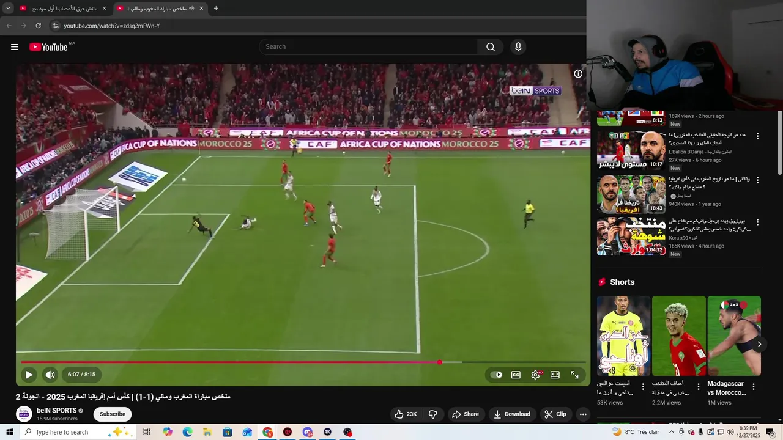
Task: Open the notification center icon
Action: pos(770,432)
